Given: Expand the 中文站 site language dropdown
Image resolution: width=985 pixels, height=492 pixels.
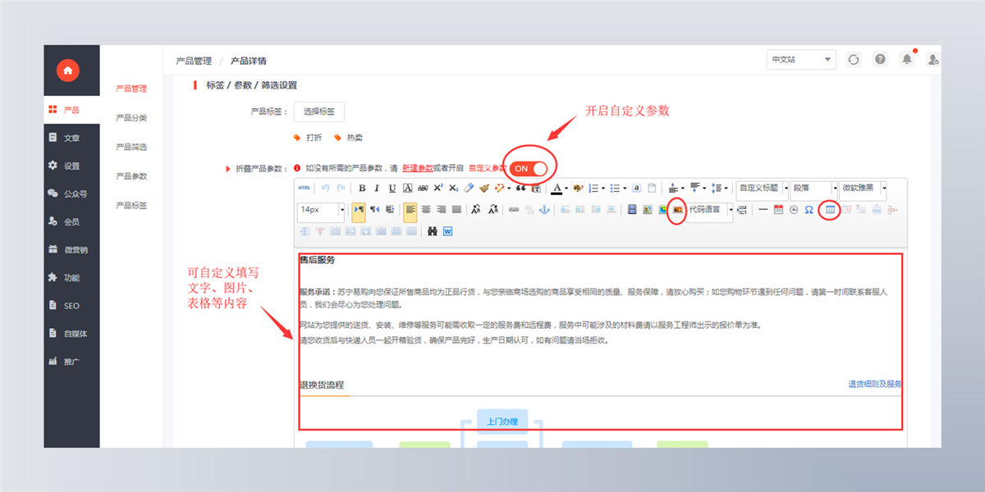Looking at the screenshot, I should pyautogui.click(x=800, y=59).
